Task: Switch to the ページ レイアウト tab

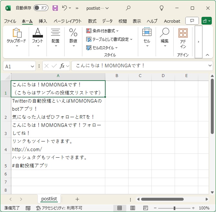Action: click(67, 21)
